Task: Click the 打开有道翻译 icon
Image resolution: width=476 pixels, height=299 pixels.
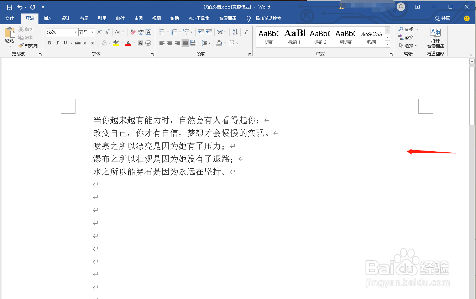Action: (435, 38)
